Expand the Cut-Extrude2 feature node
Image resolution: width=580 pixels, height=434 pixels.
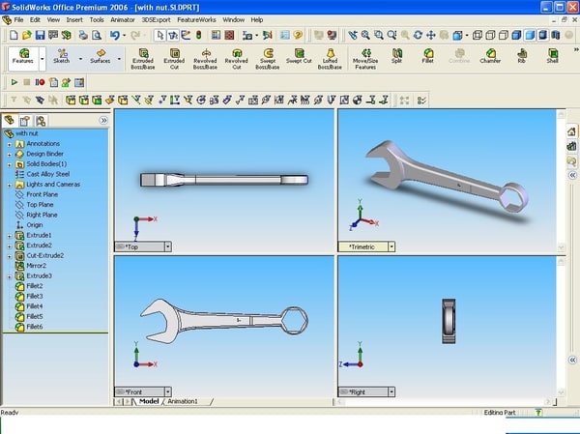(10, 256)
